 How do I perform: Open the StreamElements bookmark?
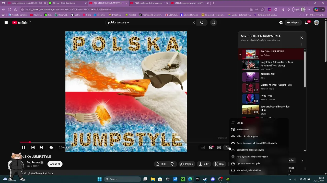(x=189, y=15)
